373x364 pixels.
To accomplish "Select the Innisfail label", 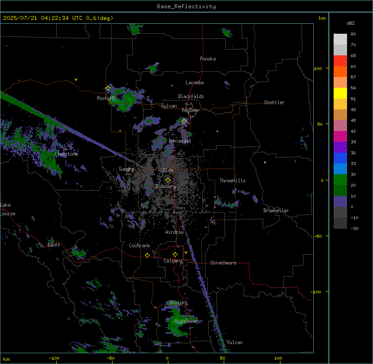I will click(x=180, y=141).
